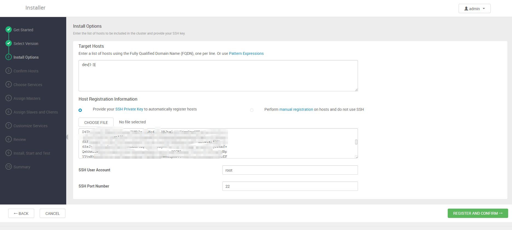Click the step 5 Assign Masters circle icon
The height and width of the screenshot is (230, 512).
pyautogui.click(x=8, y=98)
